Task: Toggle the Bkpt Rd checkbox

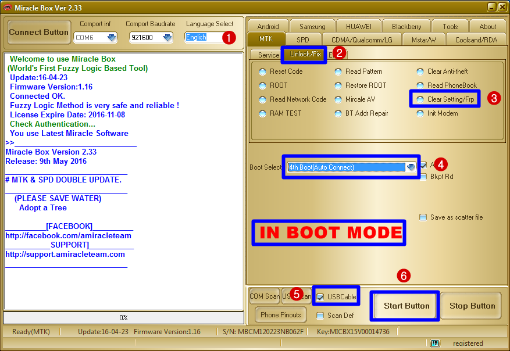Action: coord(423,177)
